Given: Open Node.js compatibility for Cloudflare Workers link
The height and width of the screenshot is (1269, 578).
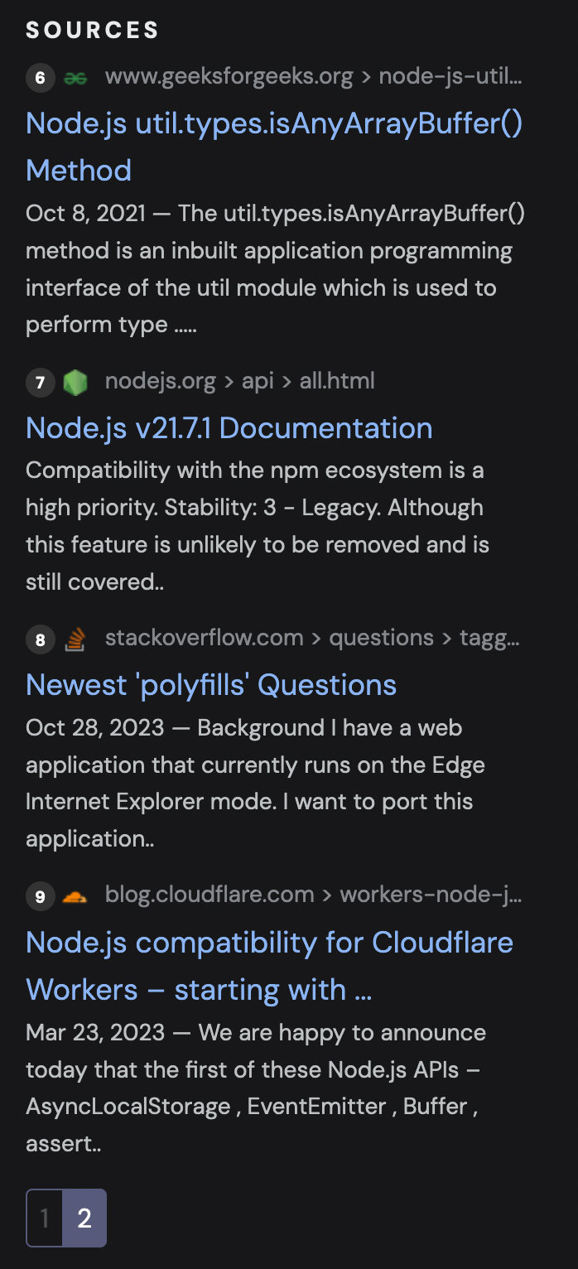Looking at the screenshot, I should click(x=269, y=966).
